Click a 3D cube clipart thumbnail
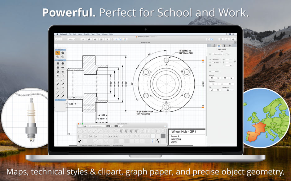 click(x=121, y=130)
